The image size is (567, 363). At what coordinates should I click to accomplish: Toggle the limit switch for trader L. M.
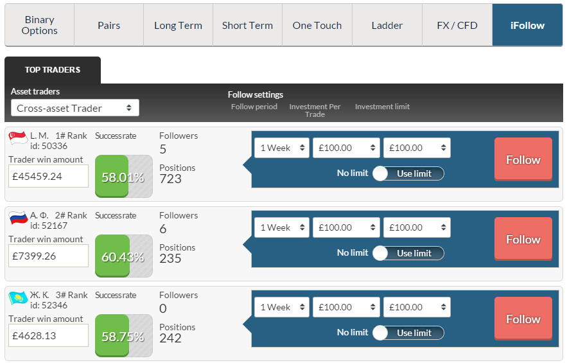click(408, 173)
